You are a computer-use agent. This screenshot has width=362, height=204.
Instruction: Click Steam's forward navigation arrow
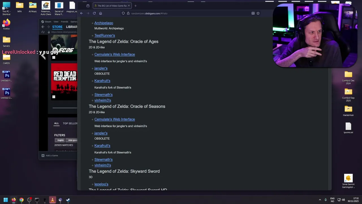point(48,27)
